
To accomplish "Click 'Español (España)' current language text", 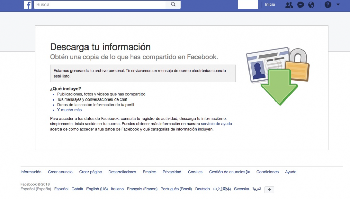I will tap(36, 189).
